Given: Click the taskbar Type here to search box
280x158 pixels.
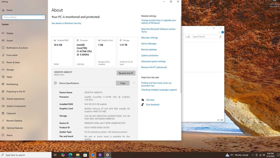Looking at the screenshot, I should coord(26,155).
